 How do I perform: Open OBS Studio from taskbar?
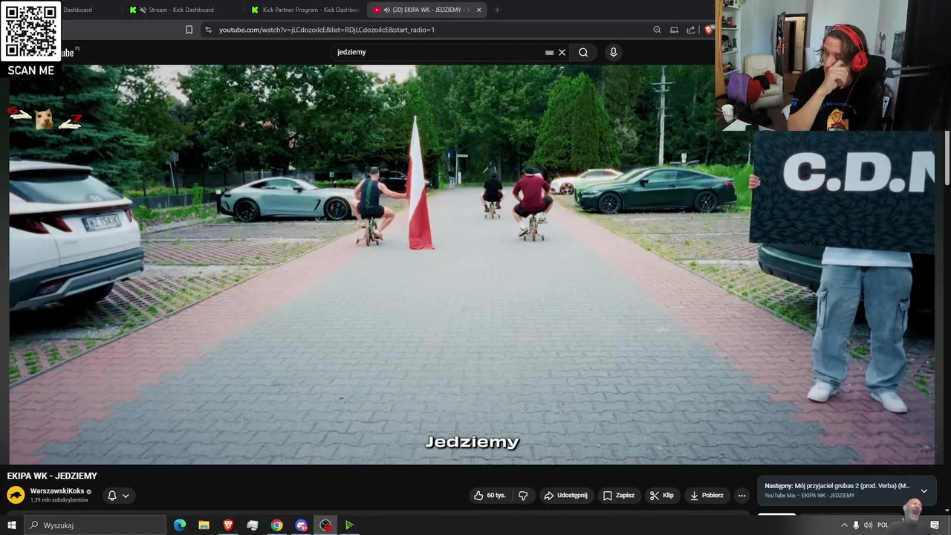[325, 525]
